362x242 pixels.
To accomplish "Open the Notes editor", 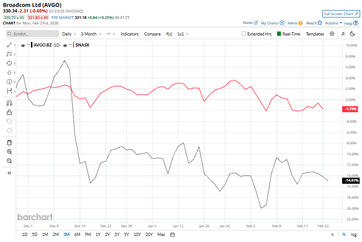I will [x=250, y=23].
